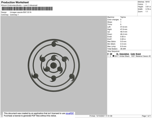Click the Max Stitch value 5.6 mm
The width and height of the screenshot is (152, 118).
coord(123,41)
